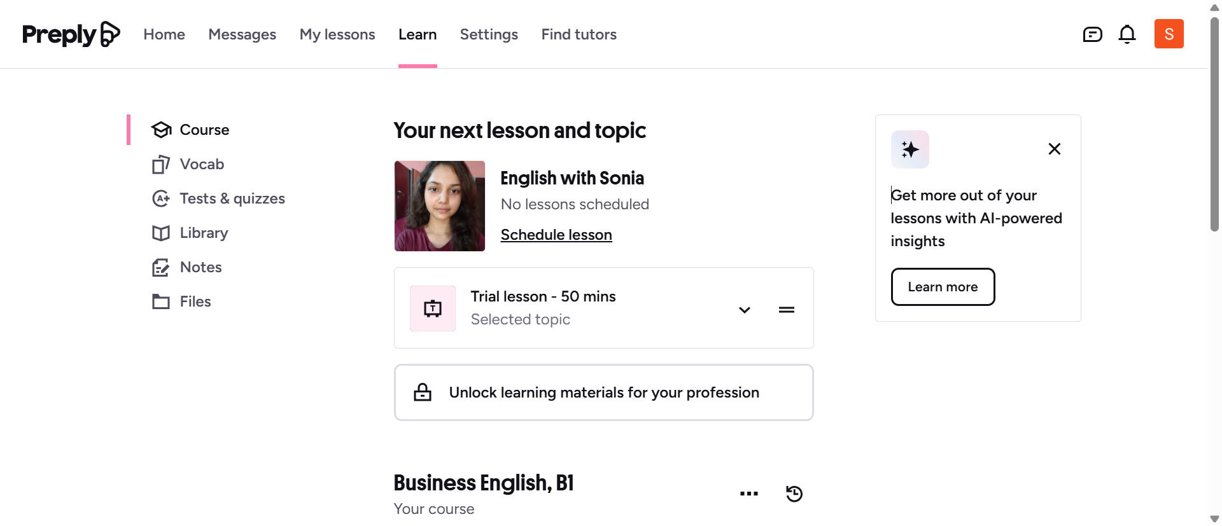Click the course history clock icon

pyautogui.click(x=794, y=494)
